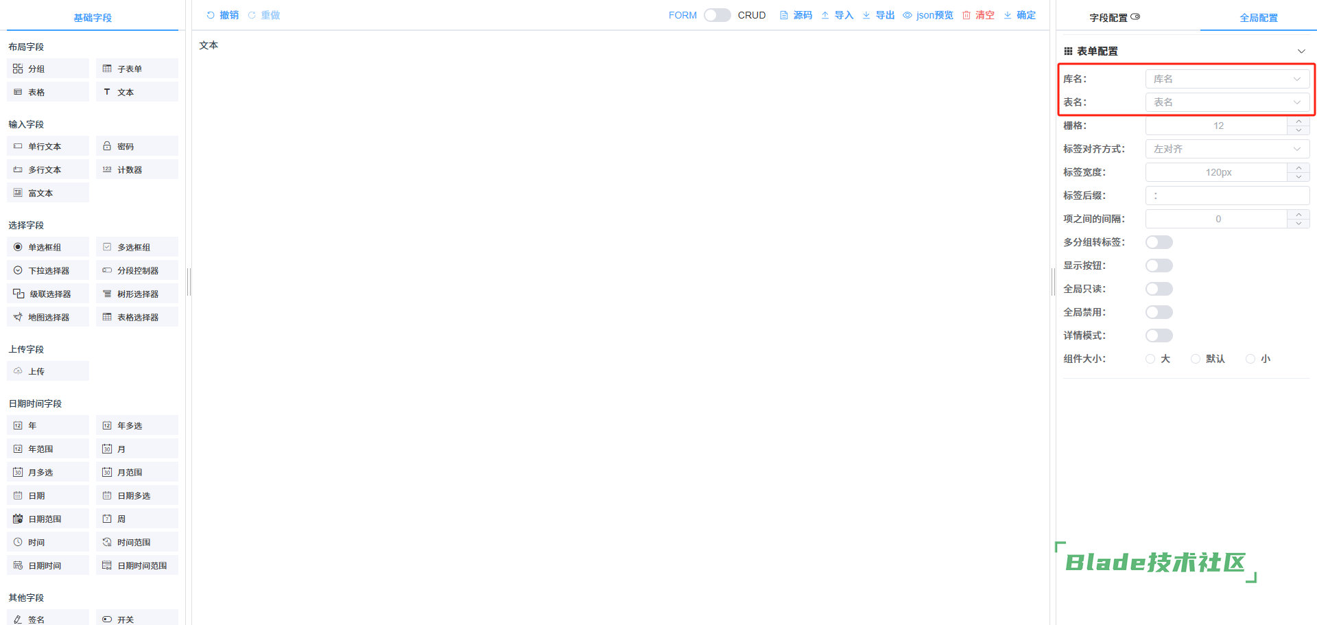Open the 标签对齐方式 dropdown
Viewport: 1317px width, 625px height.
(1227, 149)
